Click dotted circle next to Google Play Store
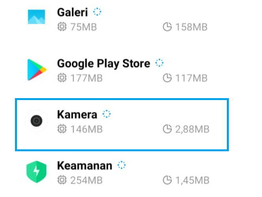262x197 pixels. (x=159, y=63)
